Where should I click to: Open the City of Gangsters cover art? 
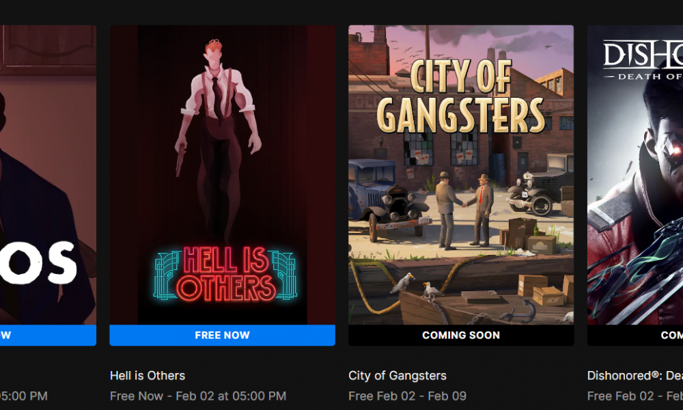(461, 175)
